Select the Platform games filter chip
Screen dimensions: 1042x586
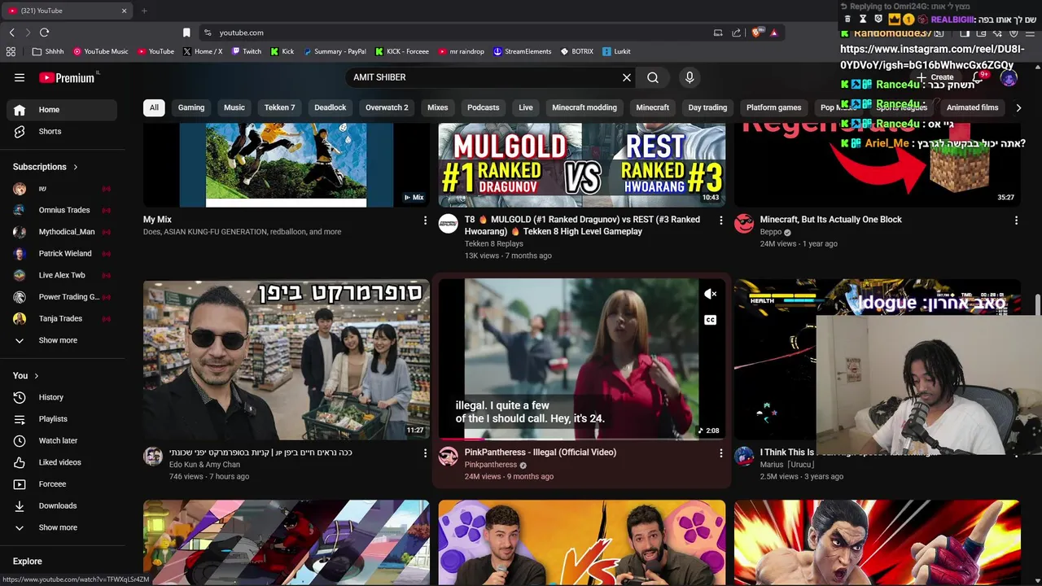tap(774, 107)
